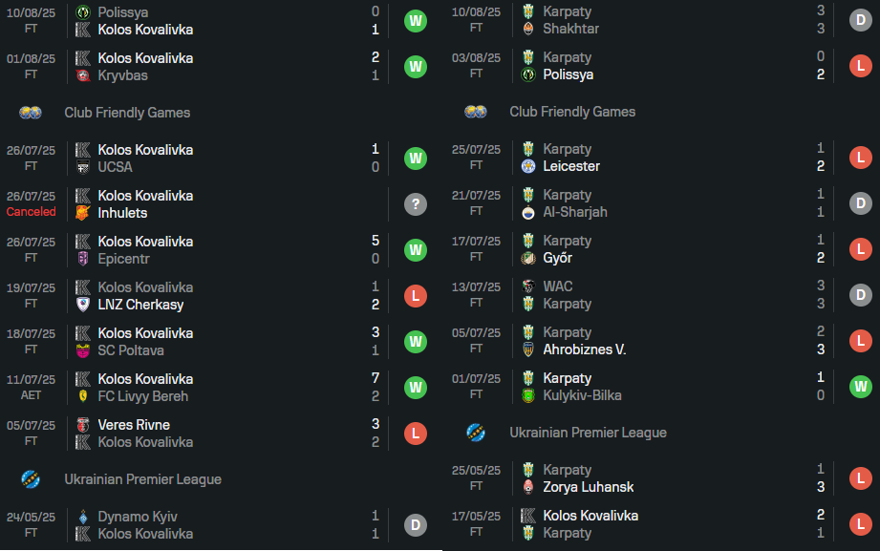Click the Veres Rivne crest icon
The image size is (880, 551).
tap(83, 425)
